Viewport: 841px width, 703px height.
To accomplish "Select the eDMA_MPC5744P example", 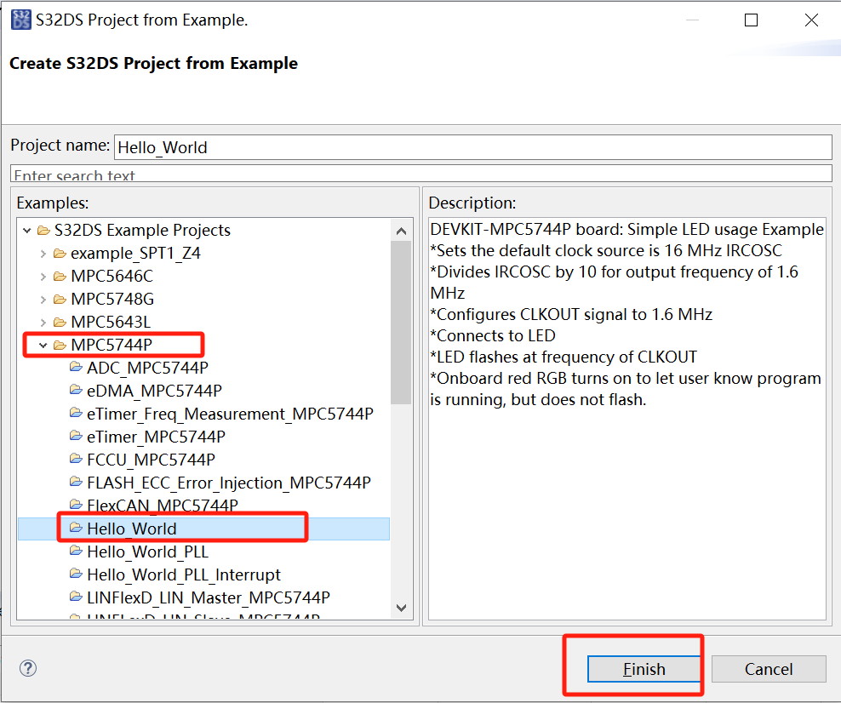I will [x=154, y=391].
